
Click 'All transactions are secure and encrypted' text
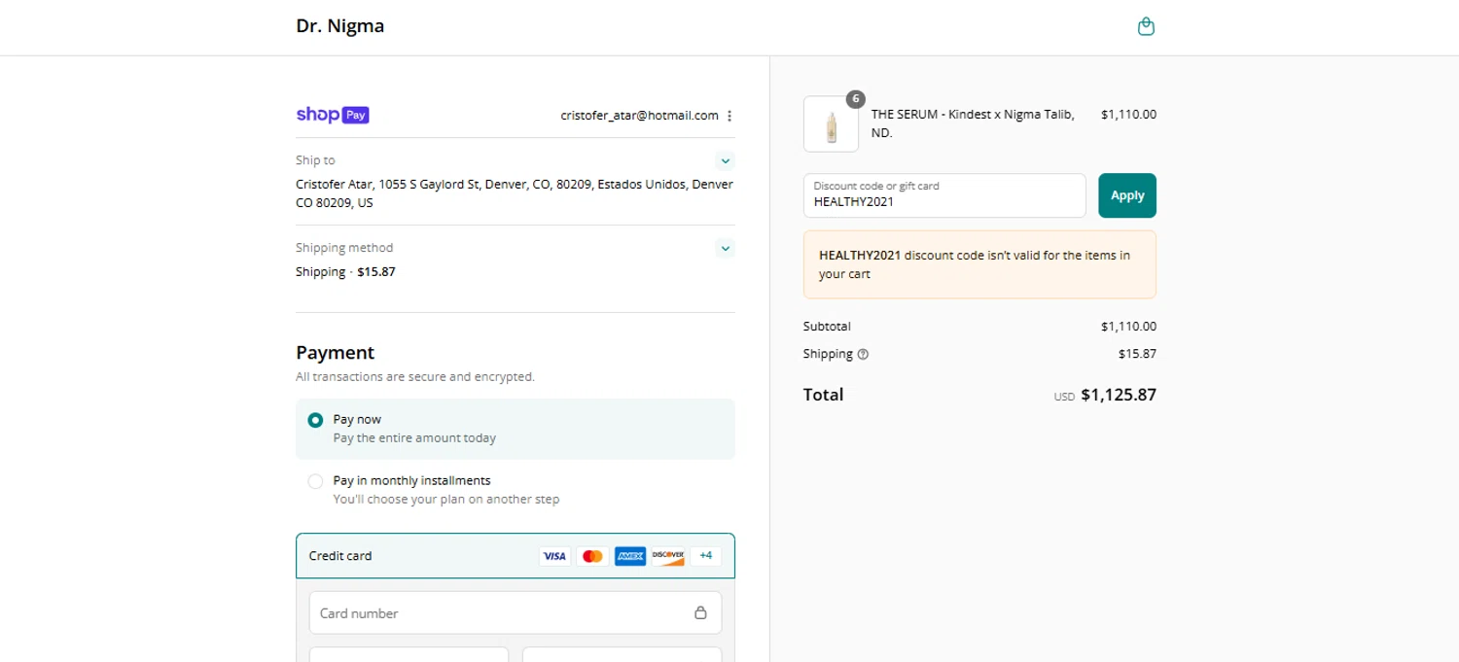(415, 377)
